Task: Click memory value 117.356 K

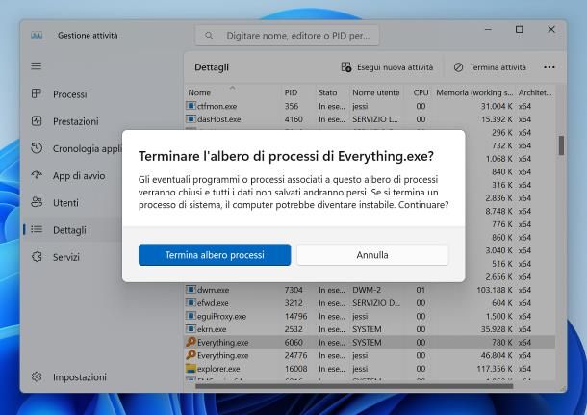Action: click(495, 369)
